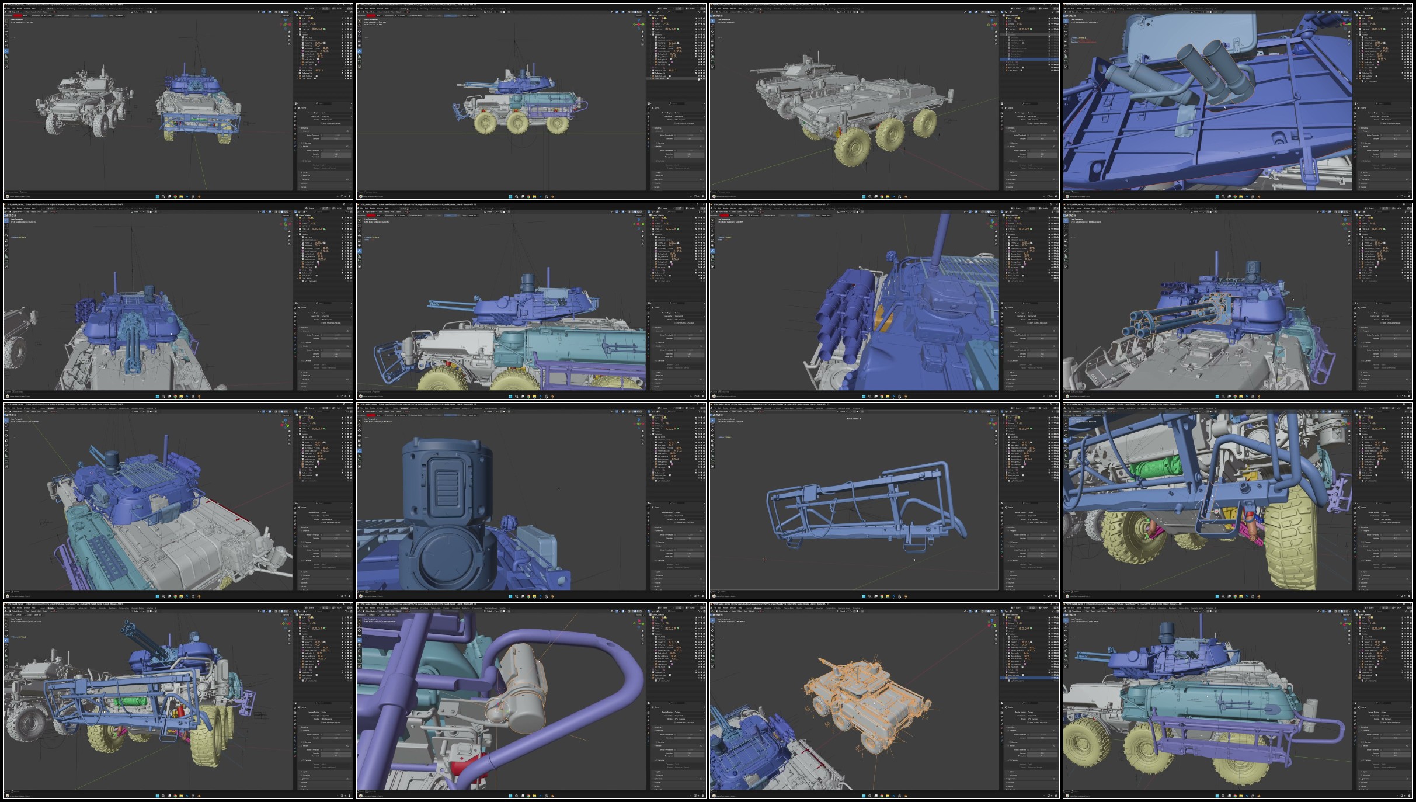Open screenshot of purple pipes with outlined grey cylinder
Screen dimensions: 1416x802
[531, 701]
